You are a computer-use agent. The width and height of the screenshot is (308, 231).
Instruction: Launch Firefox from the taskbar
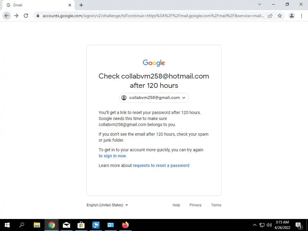125,225
